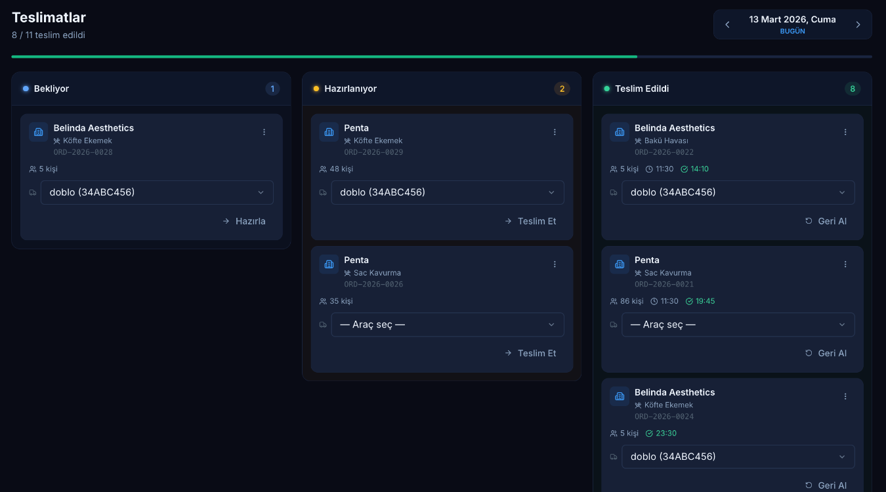Viewport: 886px width, 492px height.
Task: Click the 23:30 delivery time
Action: pyautogui.click(x=666, y=434)
